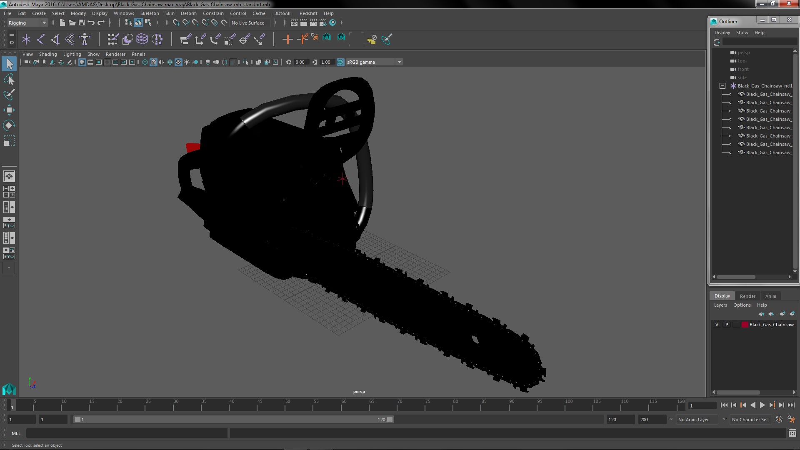Open the Outliner Show menu

click(742, 32)
